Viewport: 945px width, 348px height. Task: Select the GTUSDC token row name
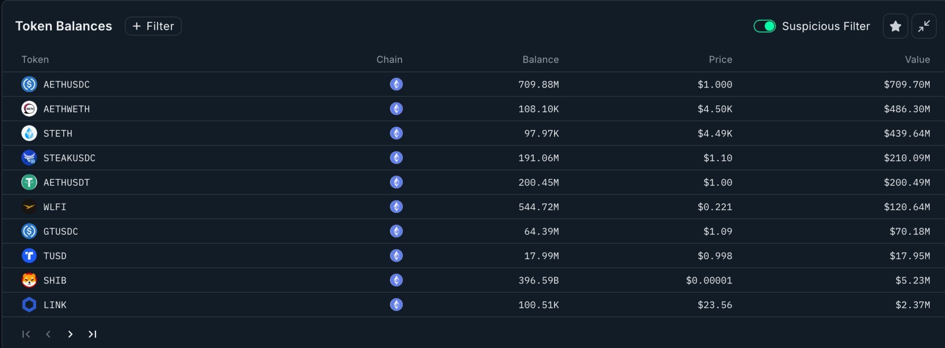tap(60, 231)
